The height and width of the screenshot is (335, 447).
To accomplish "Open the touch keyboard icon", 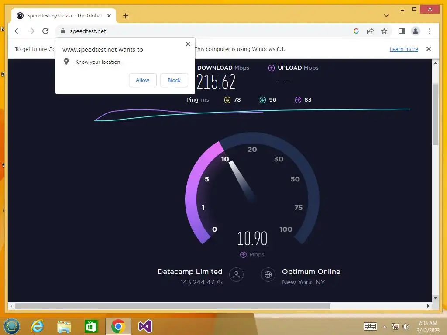I will coord(370,326).
